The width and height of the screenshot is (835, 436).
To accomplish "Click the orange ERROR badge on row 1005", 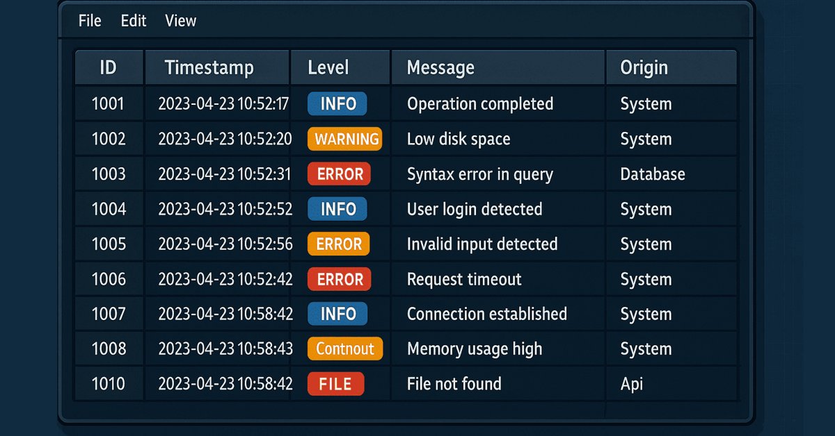I will click(x=339, y=244).
